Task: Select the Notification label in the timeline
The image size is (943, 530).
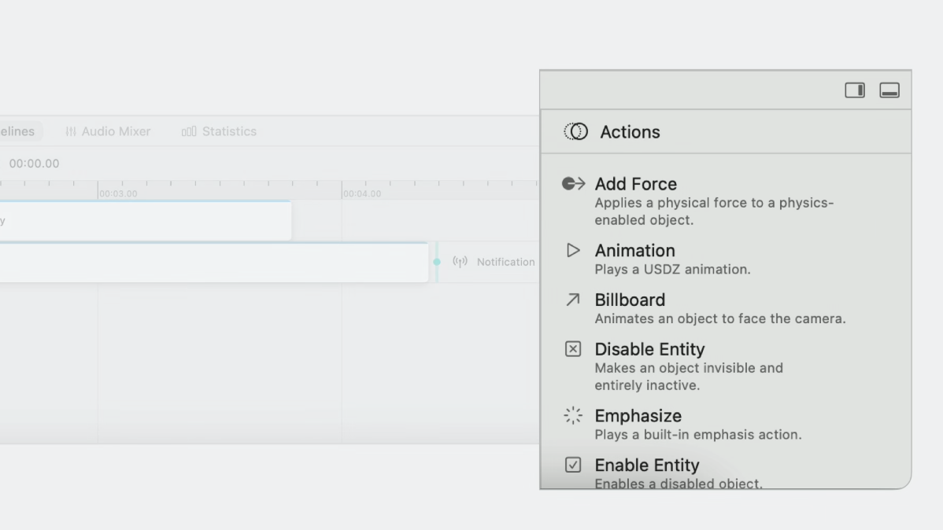Action: (x=505, y=262)
